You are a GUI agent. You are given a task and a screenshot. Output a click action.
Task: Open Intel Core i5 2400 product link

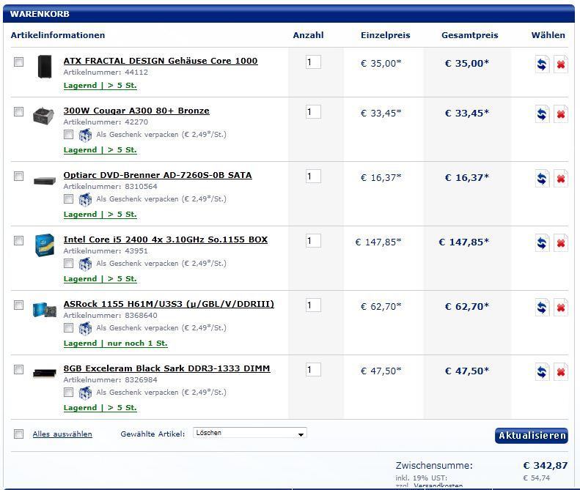(x=165, y=240)
